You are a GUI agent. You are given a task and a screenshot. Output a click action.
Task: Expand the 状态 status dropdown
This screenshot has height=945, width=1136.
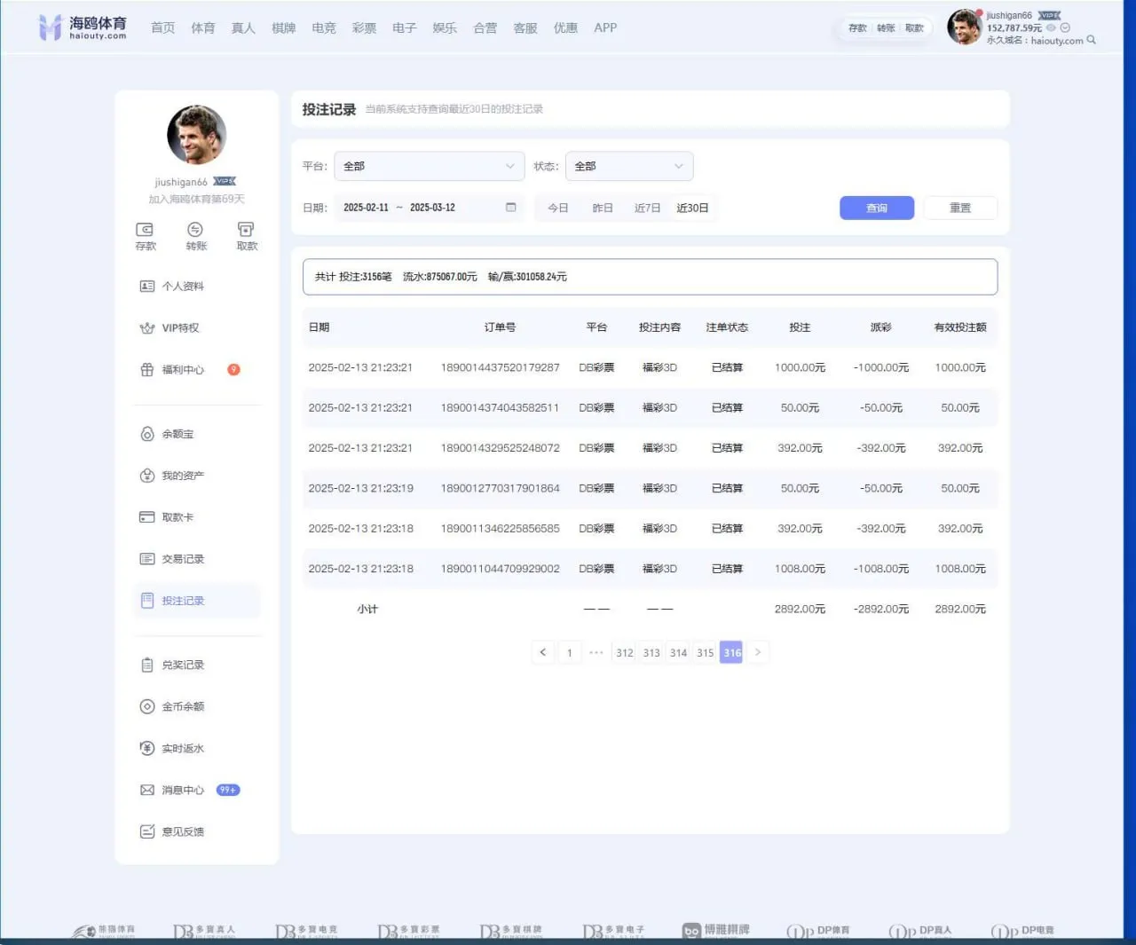tap(628, 166)
